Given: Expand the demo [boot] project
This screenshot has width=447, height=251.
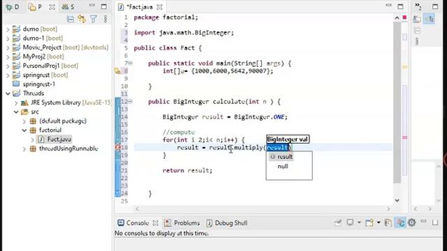Looking at the screenshot, I should click(x=8, y=29).
